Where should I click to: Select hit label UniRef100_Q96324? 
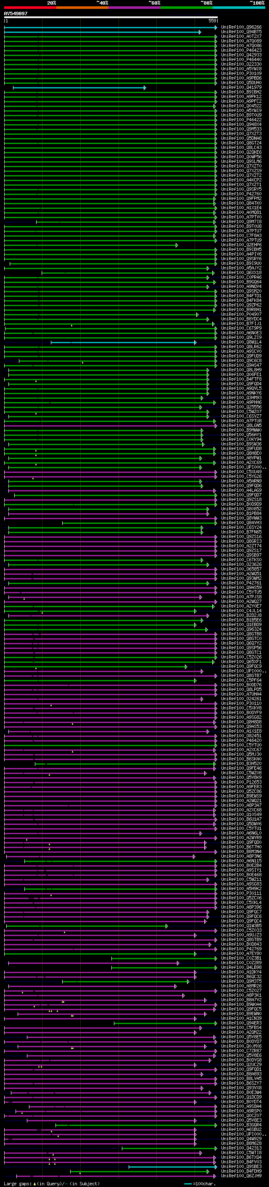[241, 629]
